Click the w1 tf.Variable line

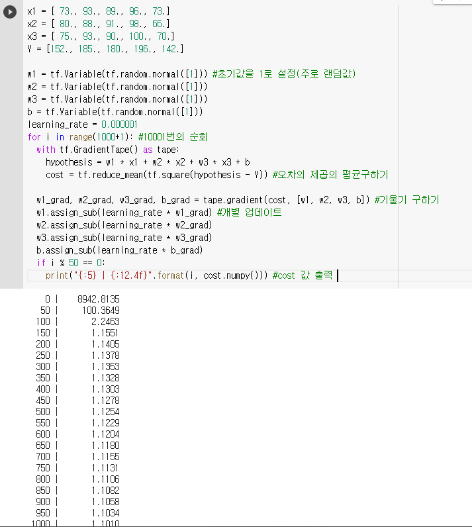pyautogui.click(x=191, y=74)
